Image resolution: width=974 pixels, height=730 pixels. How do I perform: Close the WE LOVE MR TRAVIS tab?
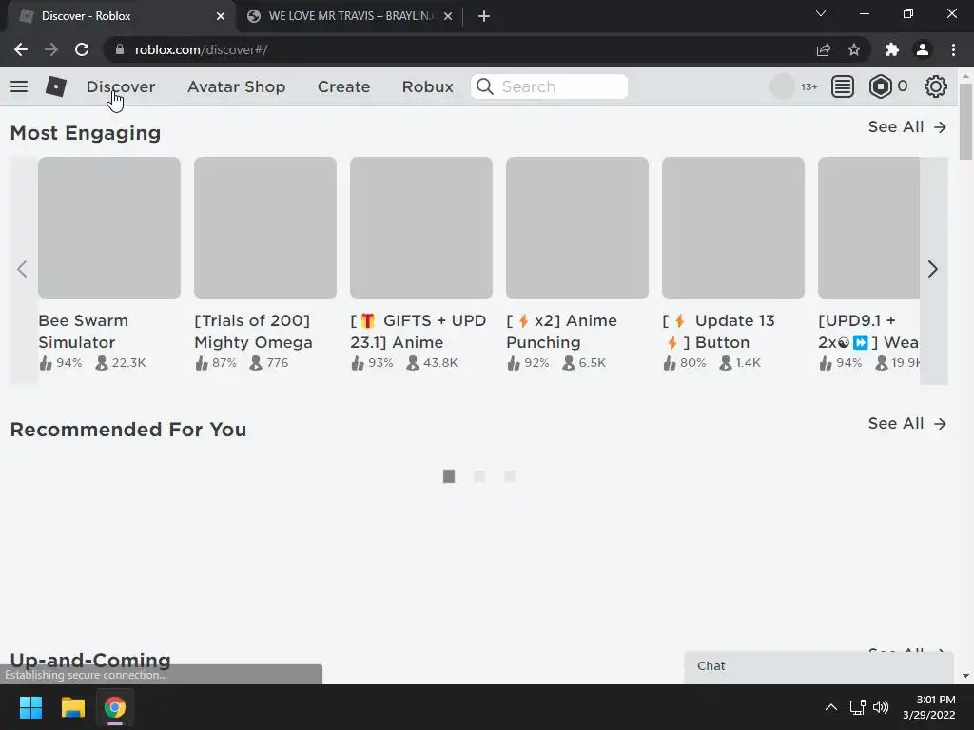tap(448, 16)
